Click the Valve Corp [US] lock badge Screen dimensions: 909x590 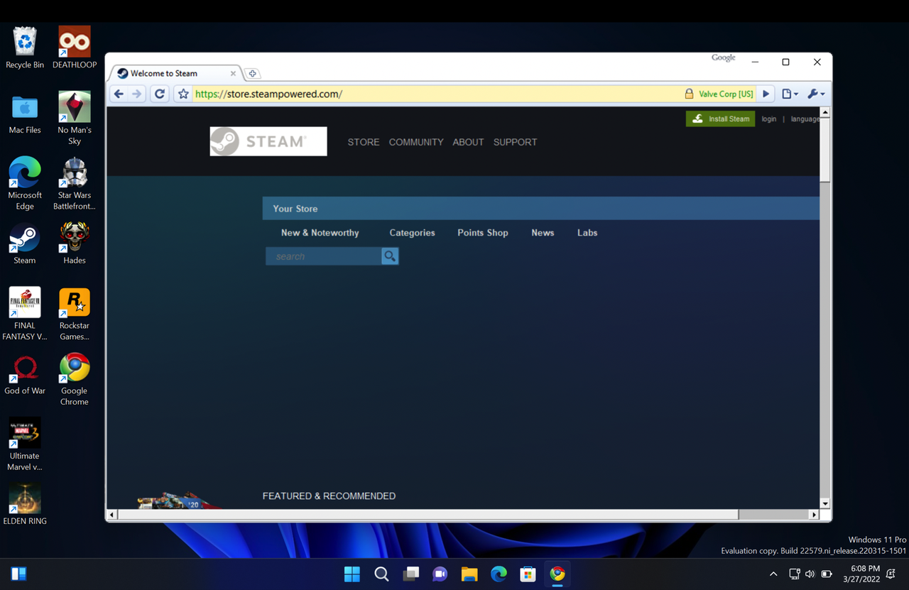(x=719, y=94)
